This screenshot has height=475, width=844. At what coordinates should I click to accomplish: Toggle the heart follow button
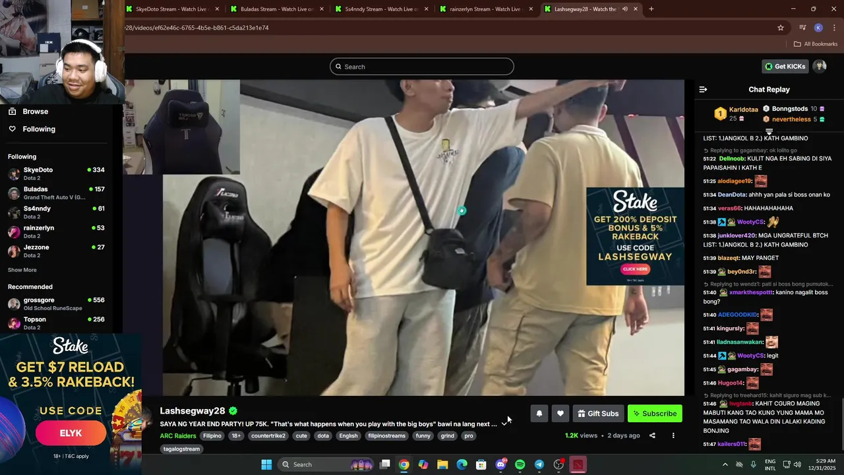[560, 414]
